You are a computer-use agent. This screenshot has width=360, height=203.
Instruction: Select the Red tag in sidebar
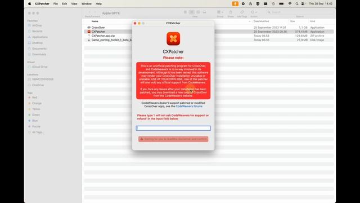tap(34, 98)
